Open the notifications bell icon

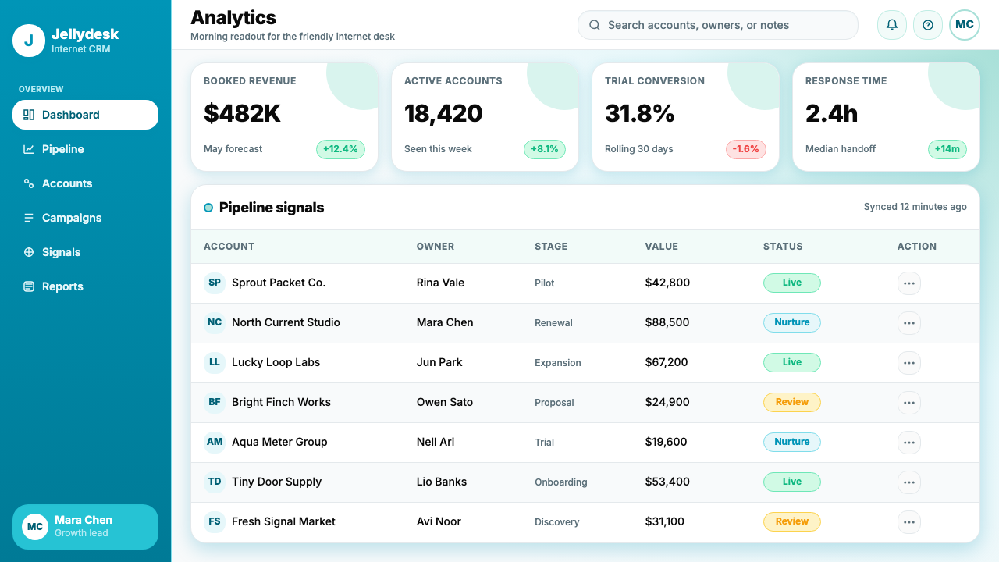pyautogui.click(x=892, y=25)
